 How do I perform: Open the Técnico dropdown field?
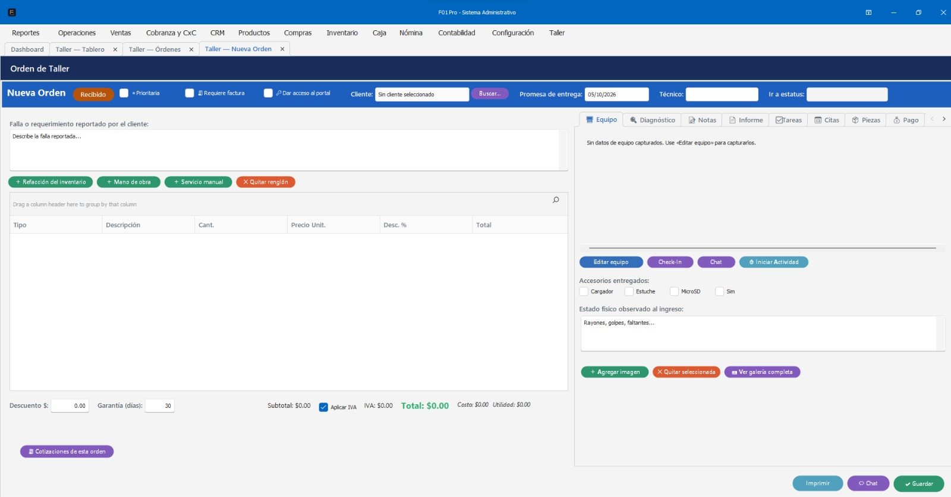722,95
